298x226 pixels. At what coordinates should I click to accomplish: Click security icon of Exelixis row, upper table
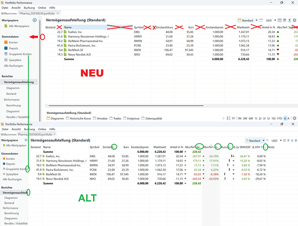point(65,32)
